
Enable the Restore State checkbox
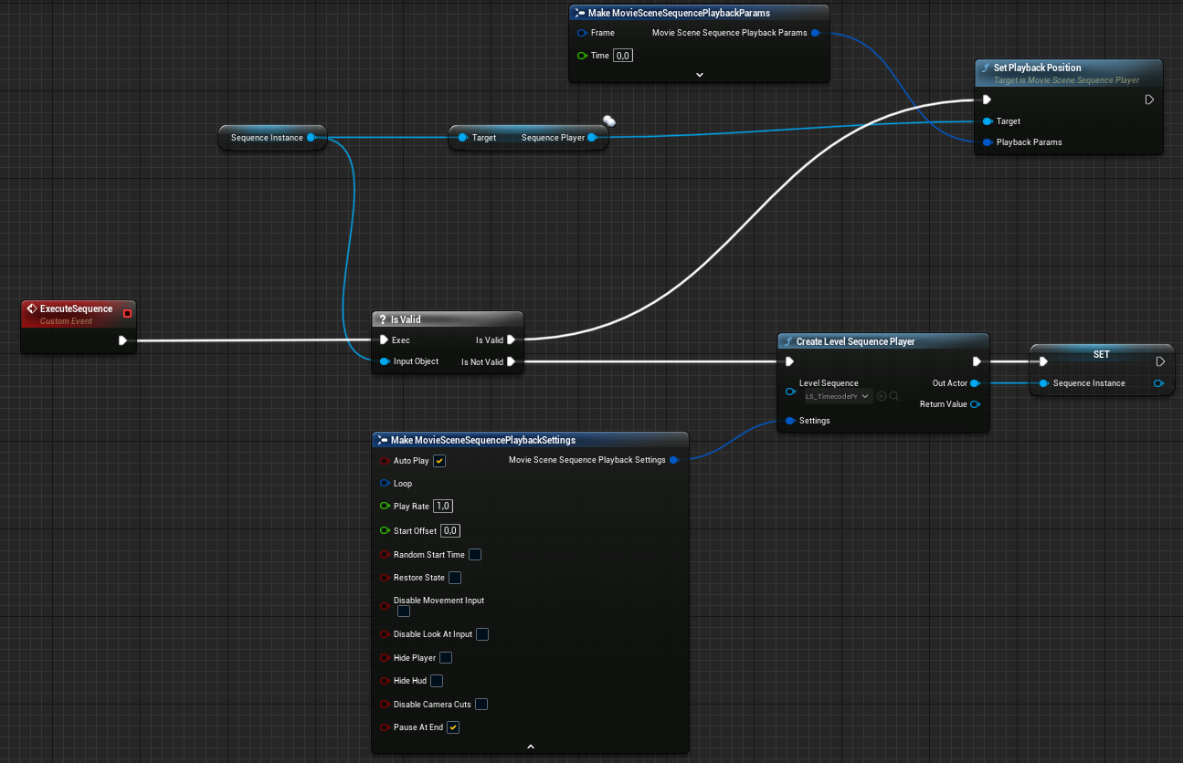pos(455,578)
